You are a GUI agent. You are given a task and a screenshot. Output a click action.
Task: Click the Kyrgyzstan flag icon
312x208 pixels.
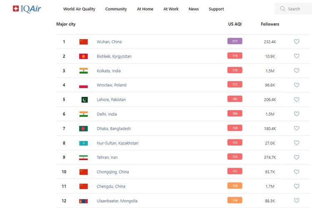83,56
